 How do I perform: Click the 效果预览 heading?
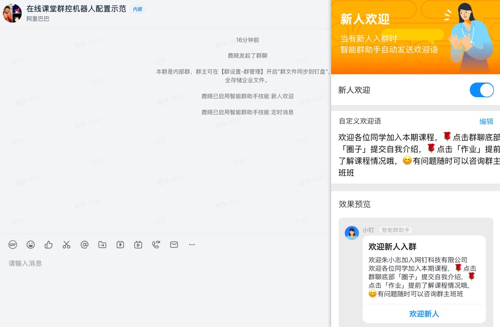pos(355,204)
